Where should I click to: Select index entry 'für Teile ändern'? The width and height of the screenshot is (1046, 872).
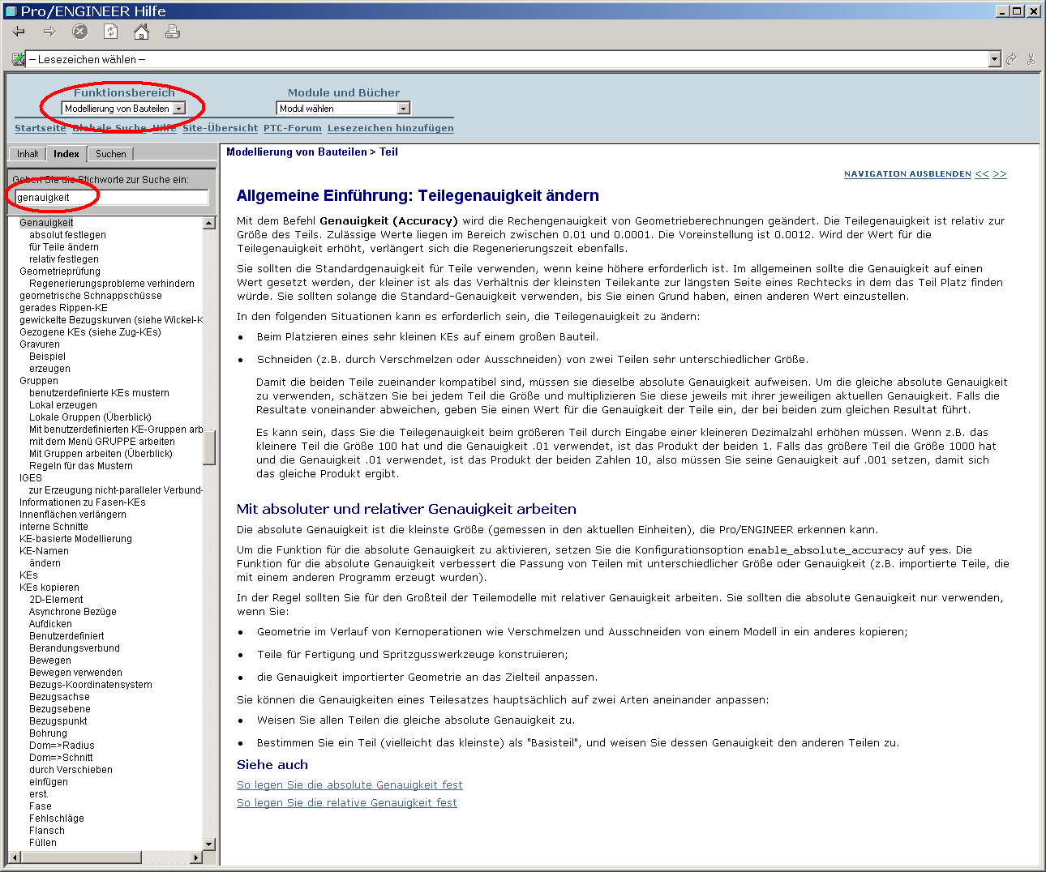pyautogui.click(x=64, y=247)
